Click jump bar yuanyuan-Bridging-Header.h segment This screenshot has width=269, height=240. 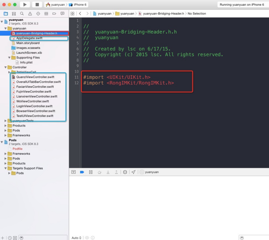pos(161,13)
